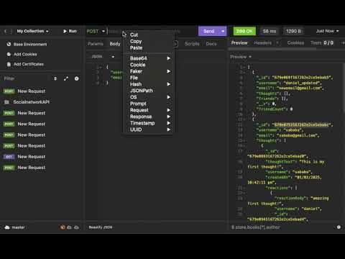Click the Filter input field
The height and width of the screenshot is (259, 345).
click(27, 78)
